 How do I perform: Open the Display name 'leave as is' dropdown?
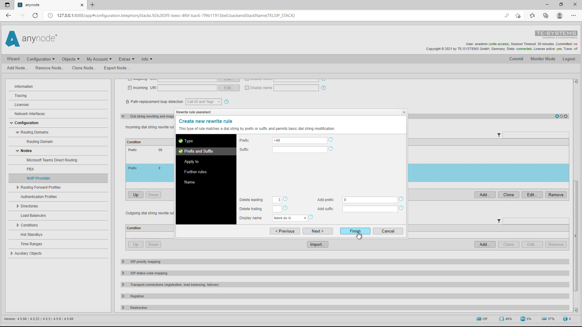[290, 218]
